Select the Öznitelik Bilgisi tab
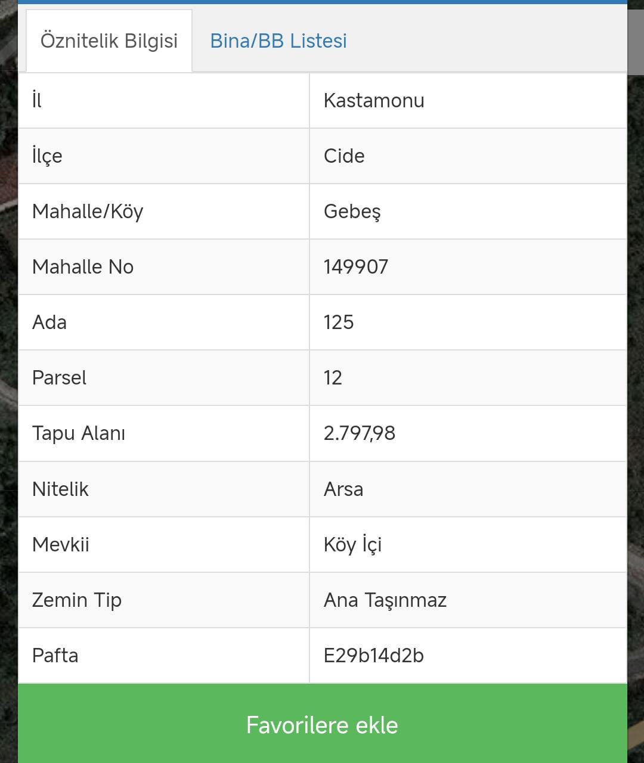 109,41
